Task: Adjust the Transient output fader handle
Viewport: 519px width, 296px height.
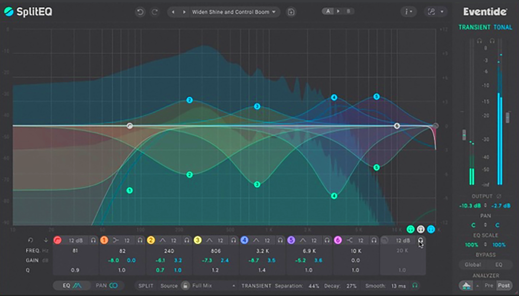Action: click(464, 135)
